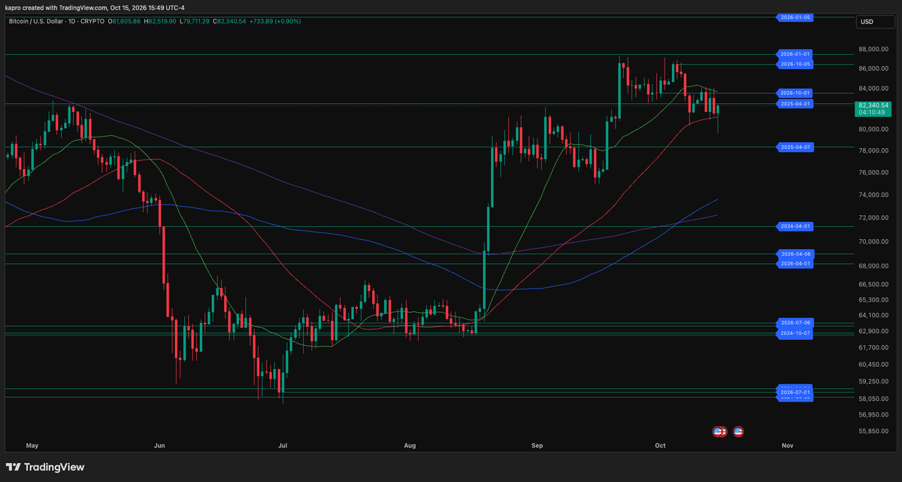Click the 66,500.00 price axis value
902x482 pixels.
(x=873, y=284)
